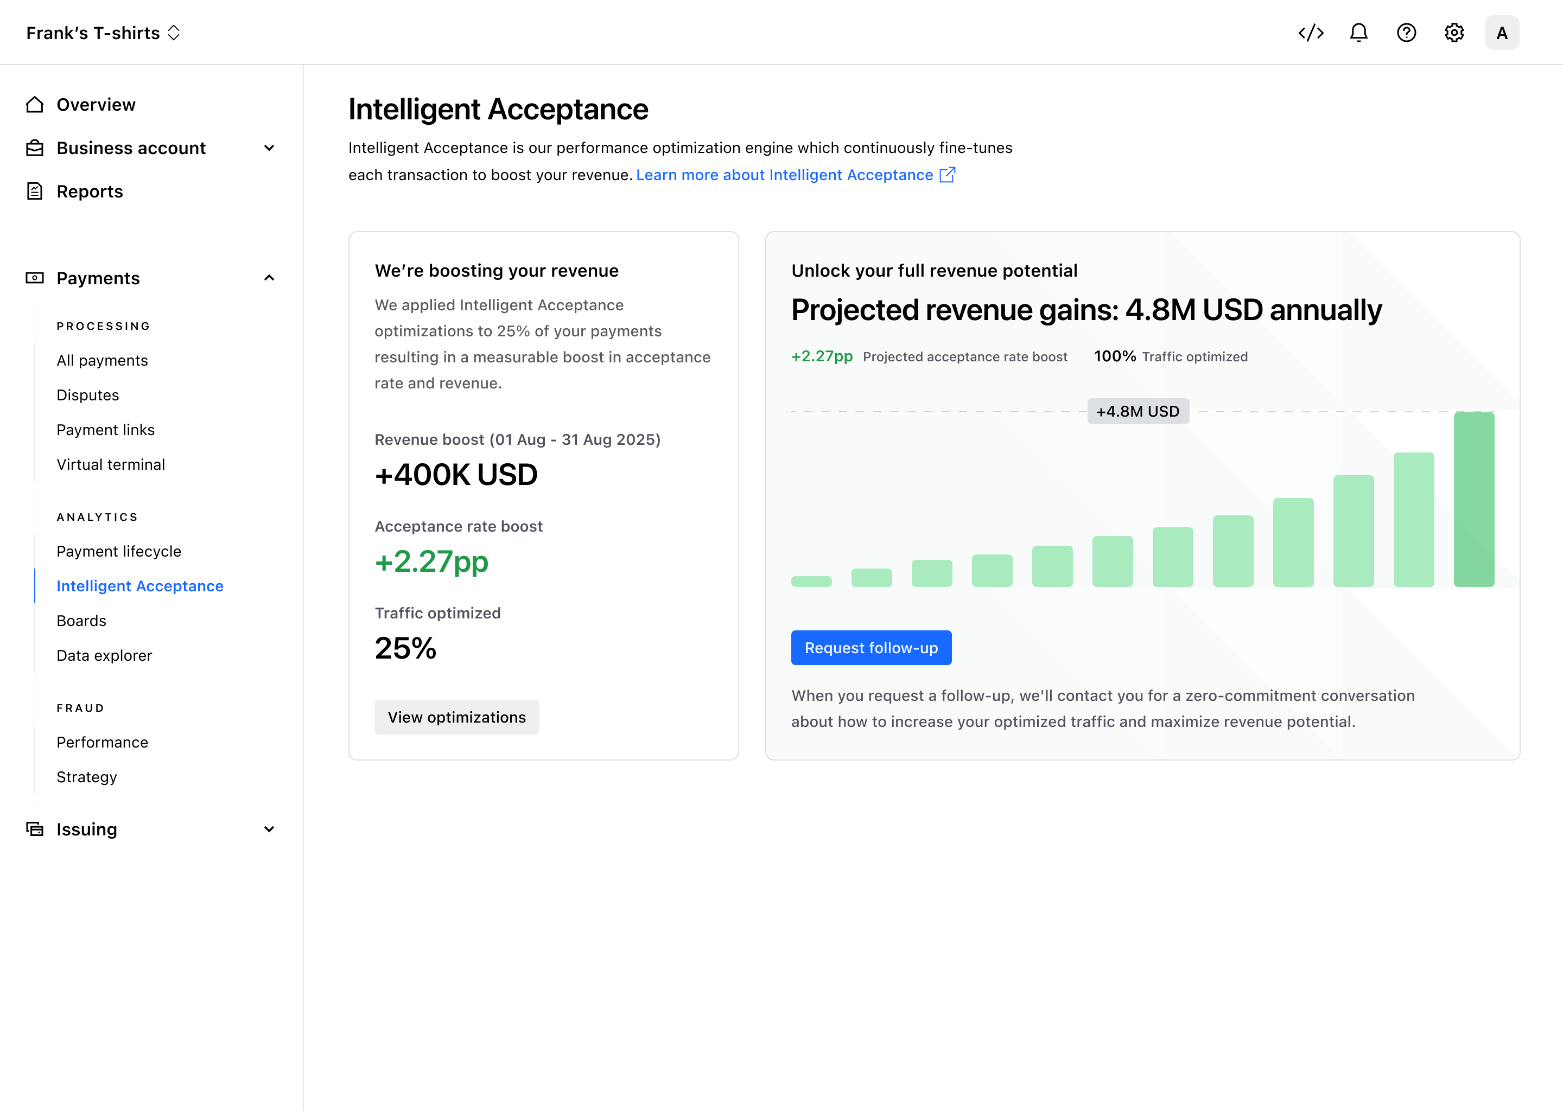Click the Payments banknote icon
Viewport: 1563px width, 1111px height.
click(x=35, y=278)
